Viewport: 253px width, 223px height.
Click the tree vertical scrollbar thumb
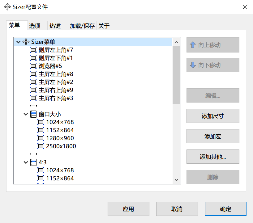pyautogui.click(x=176, y=75)
